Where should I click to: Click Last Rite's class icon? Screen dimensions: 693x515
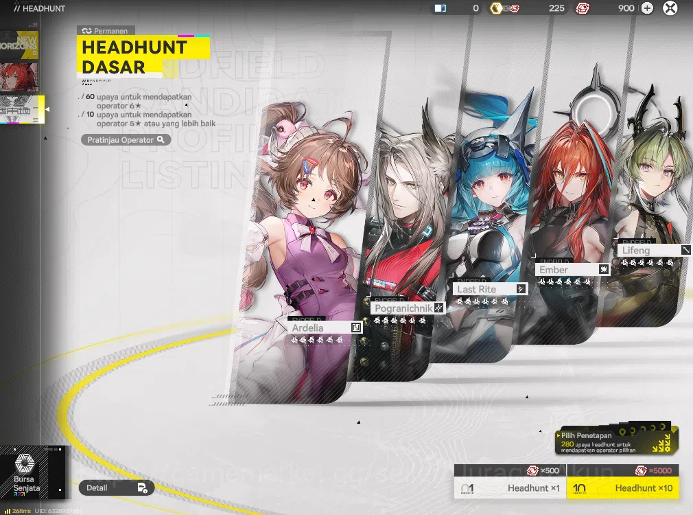[521, 289]
